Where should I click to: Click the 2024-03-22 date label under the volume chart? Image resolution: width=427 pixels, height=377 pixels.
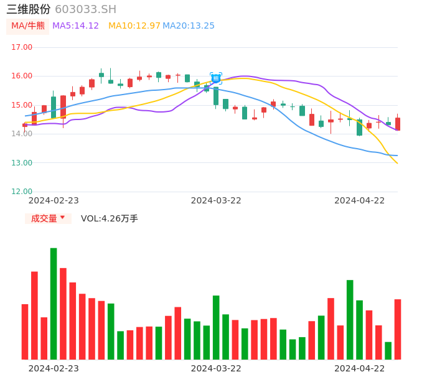coord(216,368)
